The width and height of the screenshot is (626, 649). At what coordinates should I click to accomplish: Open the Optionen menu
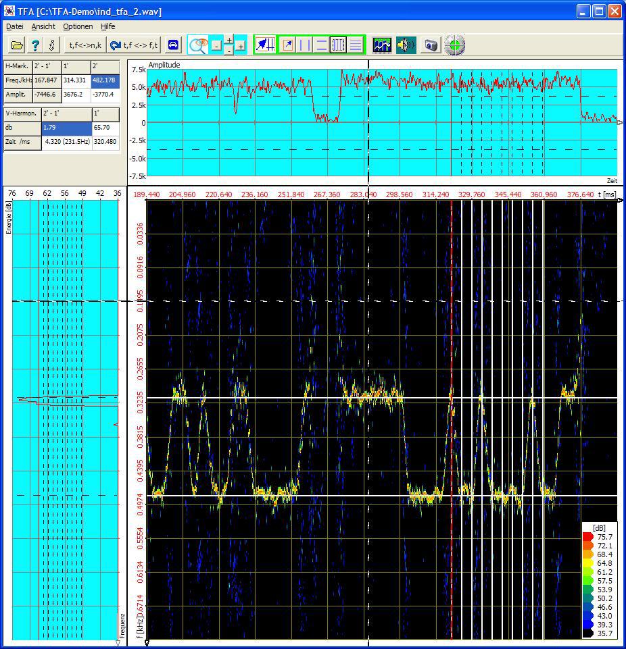(78, 26)
